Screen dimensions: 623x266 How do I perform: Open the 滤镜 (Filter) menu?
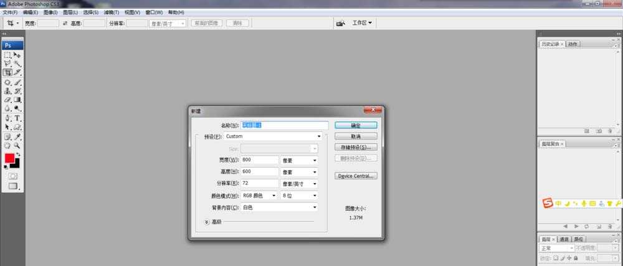click(x=112, y=12)
